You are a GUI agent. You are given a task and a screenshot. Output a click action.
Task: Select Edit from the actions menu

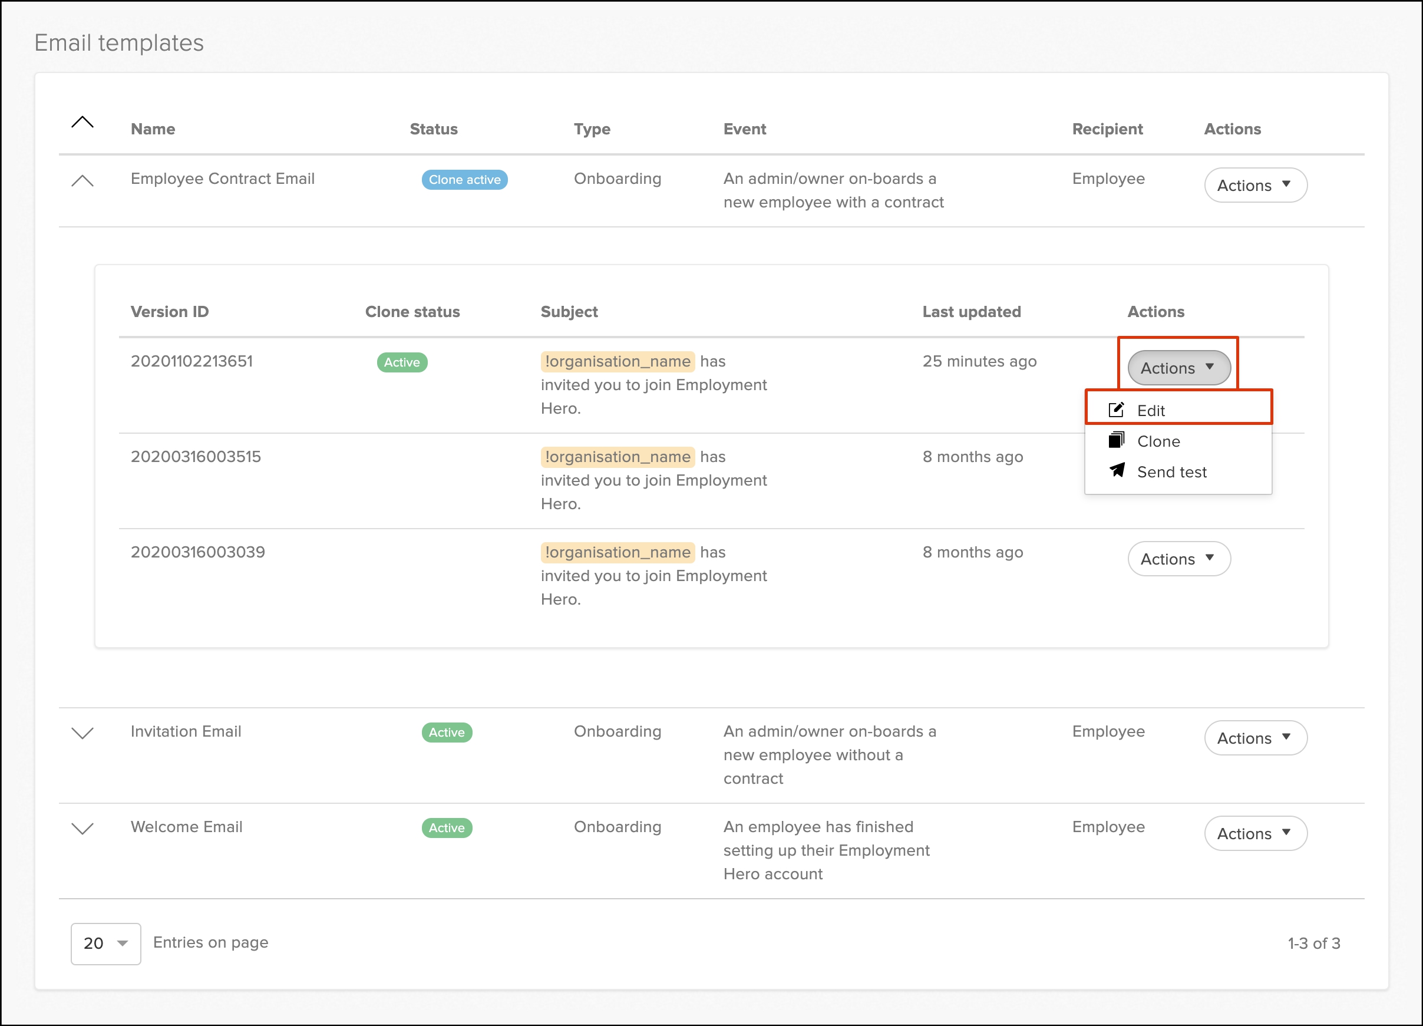pos(1151,410)
